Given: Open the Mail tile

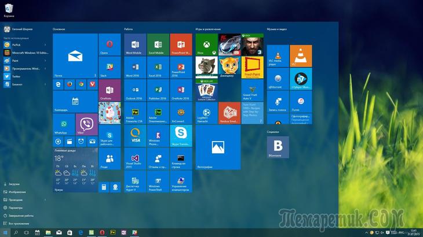Looking at the screenshot, I should click(75, 55).
